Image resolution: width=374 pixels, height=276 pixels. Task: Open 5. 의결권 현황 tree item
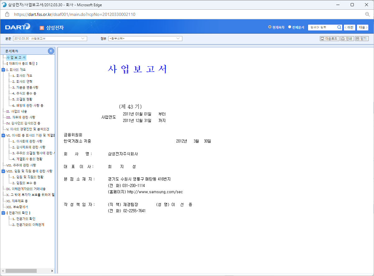[22, 99]
